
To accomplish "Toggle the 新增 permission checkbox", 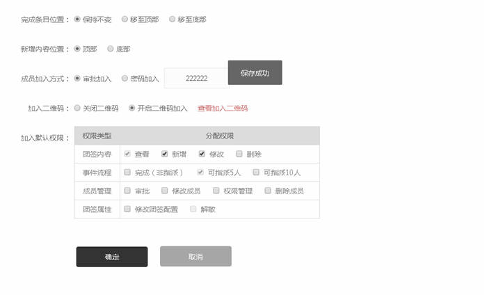I will (x=165, y=154).
